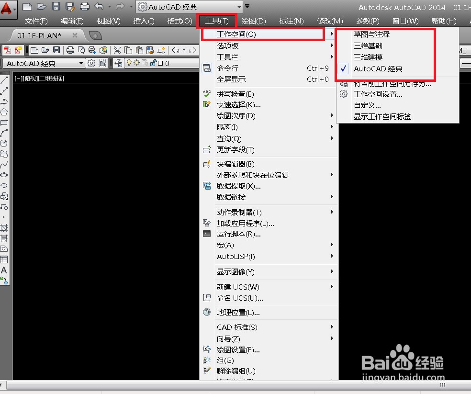Open 绘图(D) menu
This screenshot has width=471, height=394.
click(254, 21)
